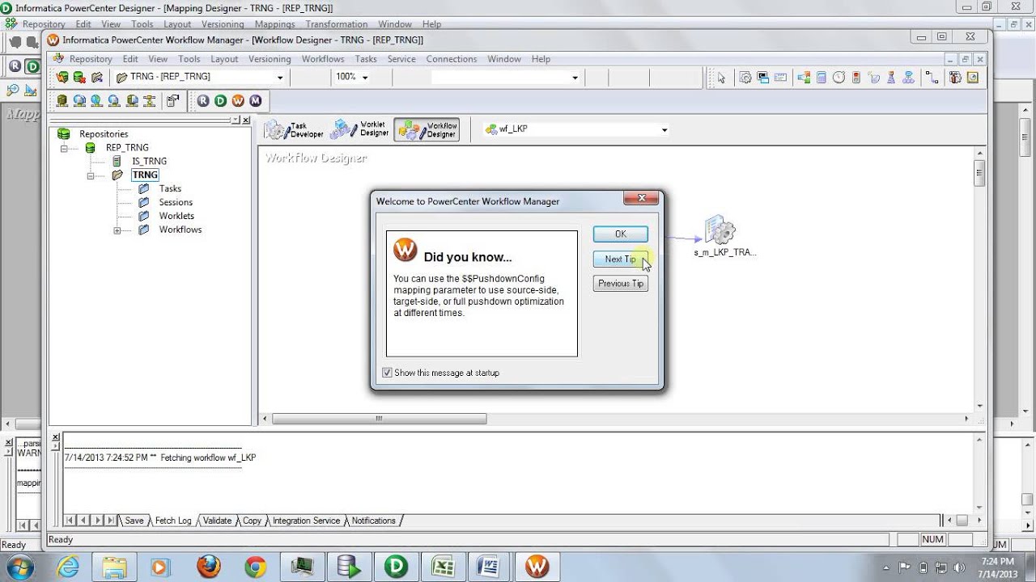This screenshot has width=1036, height=582.
Task: Click the workspace horizontal scrollbar thumb
Action: (379, 419)
